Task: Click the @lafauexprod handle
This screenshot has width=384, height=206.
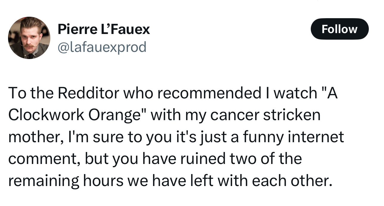Action: [102, 47]
